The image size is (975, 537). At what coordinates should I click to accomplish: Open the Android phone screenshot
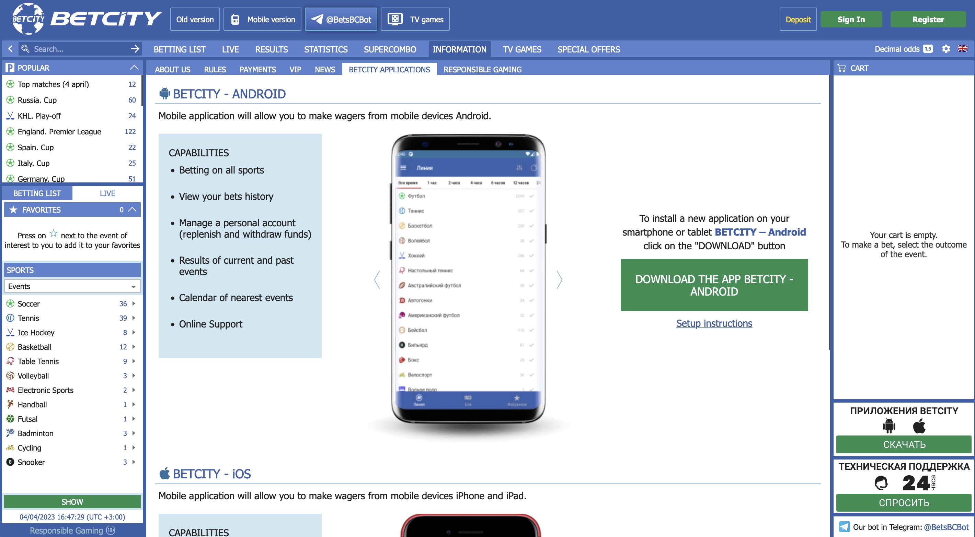click(x=468, y=278)
